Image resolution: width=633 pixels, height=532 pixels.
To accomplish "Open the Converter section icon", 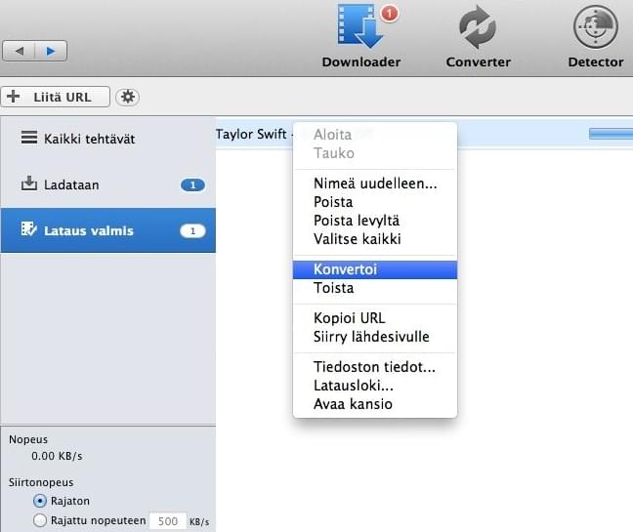I will coord(478,26).
